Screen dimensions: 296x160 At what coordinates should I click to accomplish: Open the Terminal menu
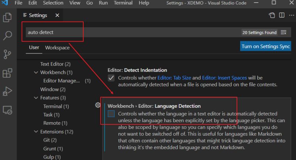(123, 3)
